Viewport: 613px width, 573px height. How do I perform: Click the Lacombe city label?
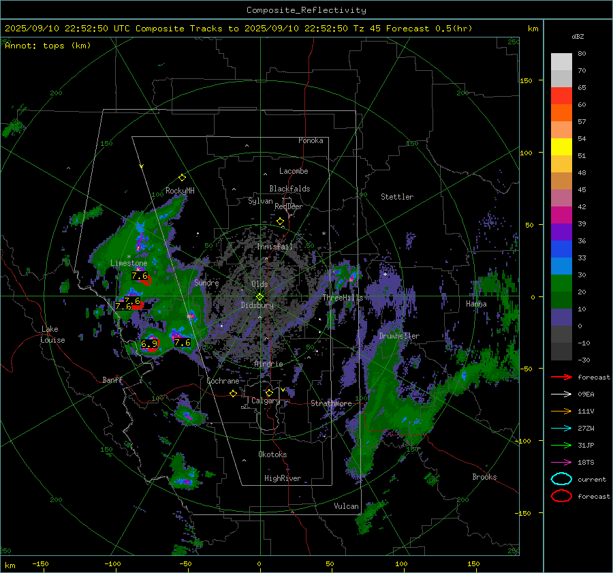[294, 171]
